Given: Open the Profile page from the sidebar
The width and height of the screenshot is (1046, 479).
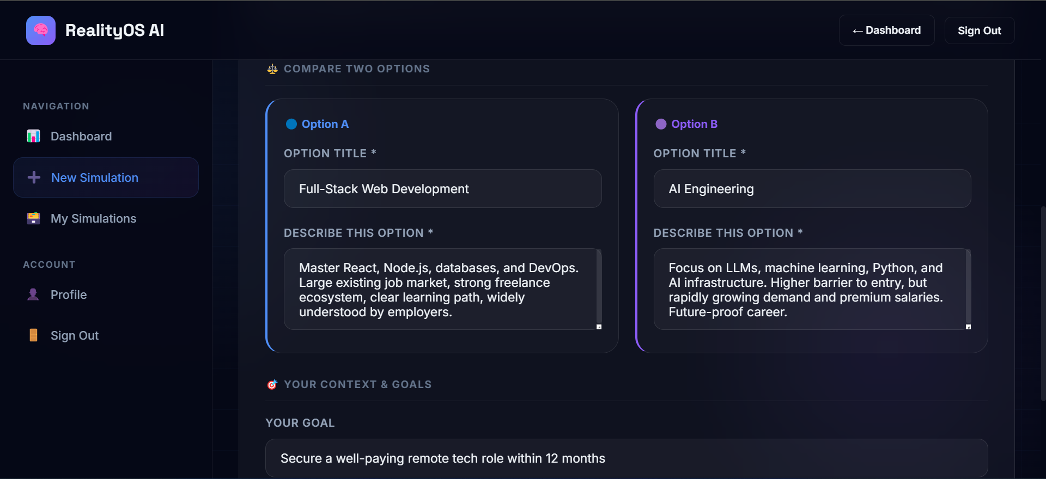Looking at the screenshot, I should point(69,294).
